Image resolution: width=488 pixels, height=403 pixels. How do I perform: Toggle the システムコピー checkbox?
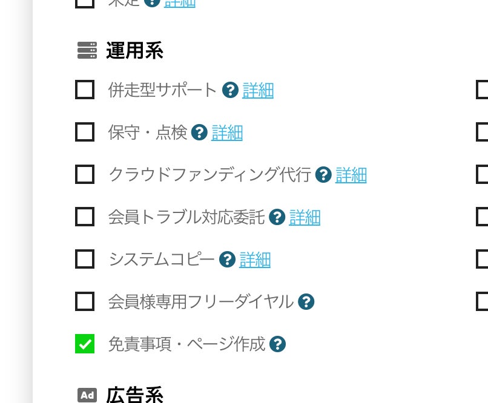(85, 259)
